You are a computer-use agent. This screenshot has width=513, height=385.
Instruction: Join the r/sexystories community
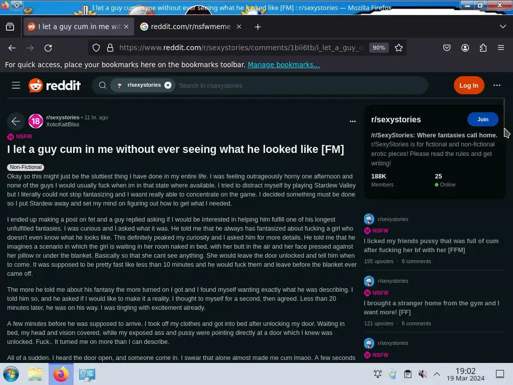[482, 119]
